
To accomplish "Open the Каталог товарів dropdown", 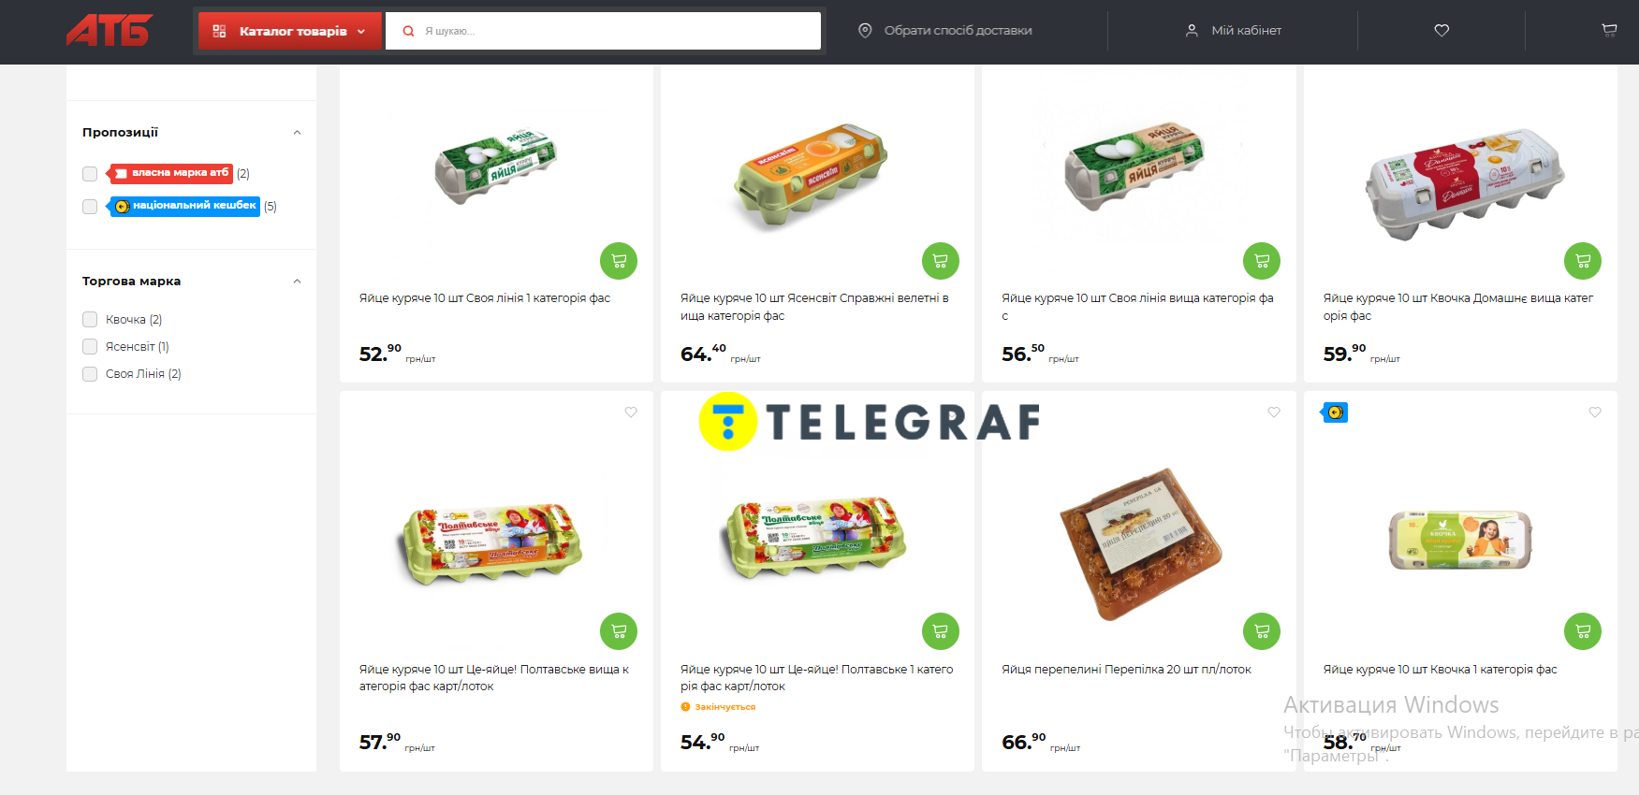I will (290, 31).
